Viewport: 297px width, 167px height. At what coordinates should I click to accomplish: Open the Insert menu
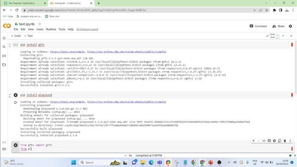pyautogui.click(x=40, y=29)
